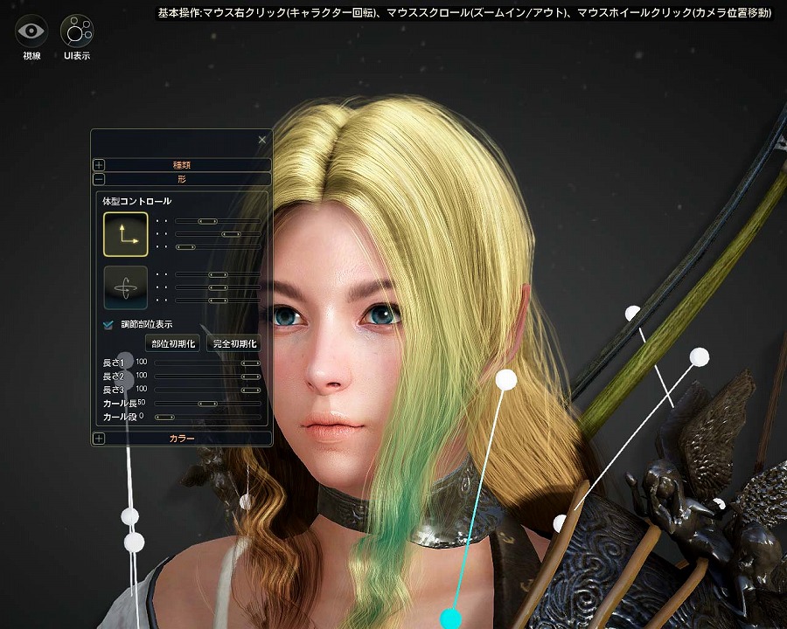Expand the 種類 section with its plus
The width and height of the screenshot is (787, 629).
tap(97, 164)
